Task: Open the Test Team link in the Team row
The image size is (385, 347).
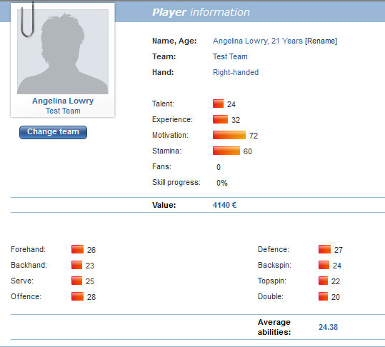Action: (x=230, y=56)
